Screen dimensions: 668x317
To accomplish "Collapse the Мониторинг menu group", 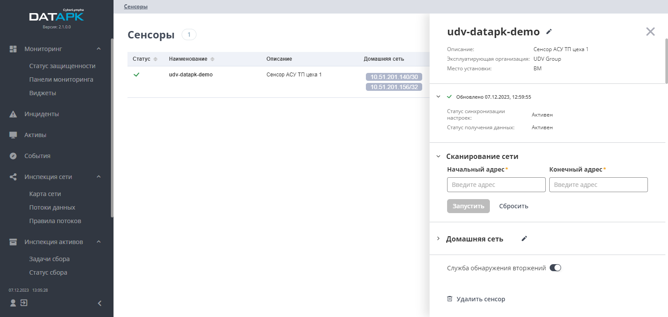I will point(99,49).
